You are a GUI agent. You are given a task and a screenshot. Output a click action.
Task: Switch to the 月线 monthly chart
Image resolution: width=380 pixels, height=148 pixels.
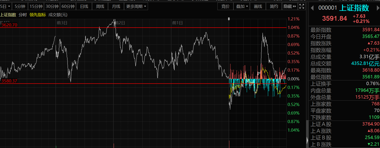pyautogui.click(x=116, y=6)
